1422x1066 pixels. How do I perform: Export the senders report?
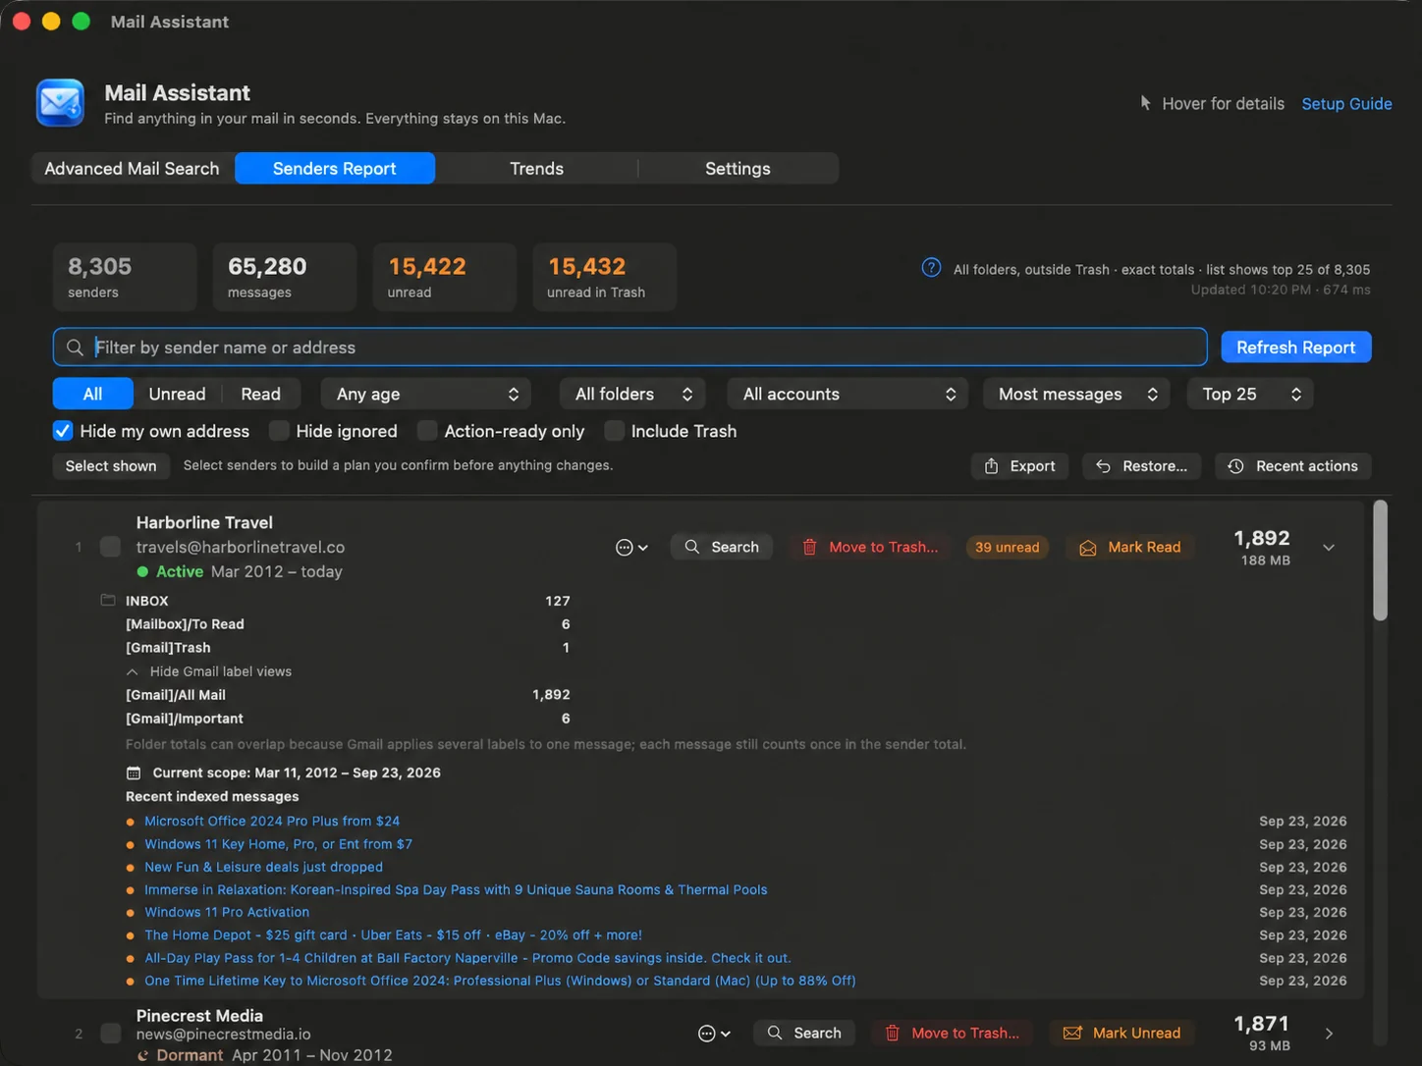point(1019,466)
